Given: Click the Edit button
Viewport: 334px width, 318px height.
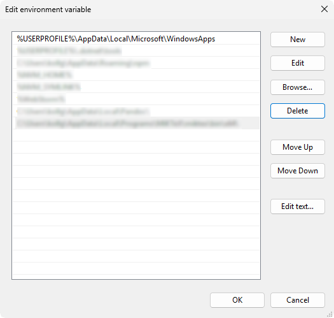Looking at the screenshot, I should (x=298, y=63).
